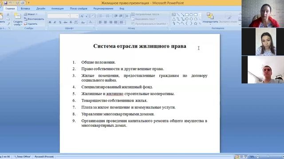The width and height of the screenshot is (284, 159).
Task: Align text left
Action: click(x=100, y=23)
